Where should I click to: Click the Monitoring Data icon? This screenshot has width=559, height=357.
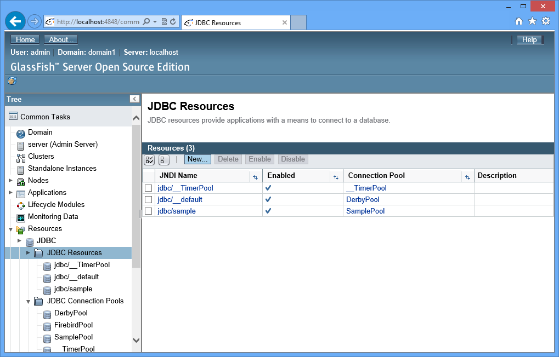(x=21, y=217)
